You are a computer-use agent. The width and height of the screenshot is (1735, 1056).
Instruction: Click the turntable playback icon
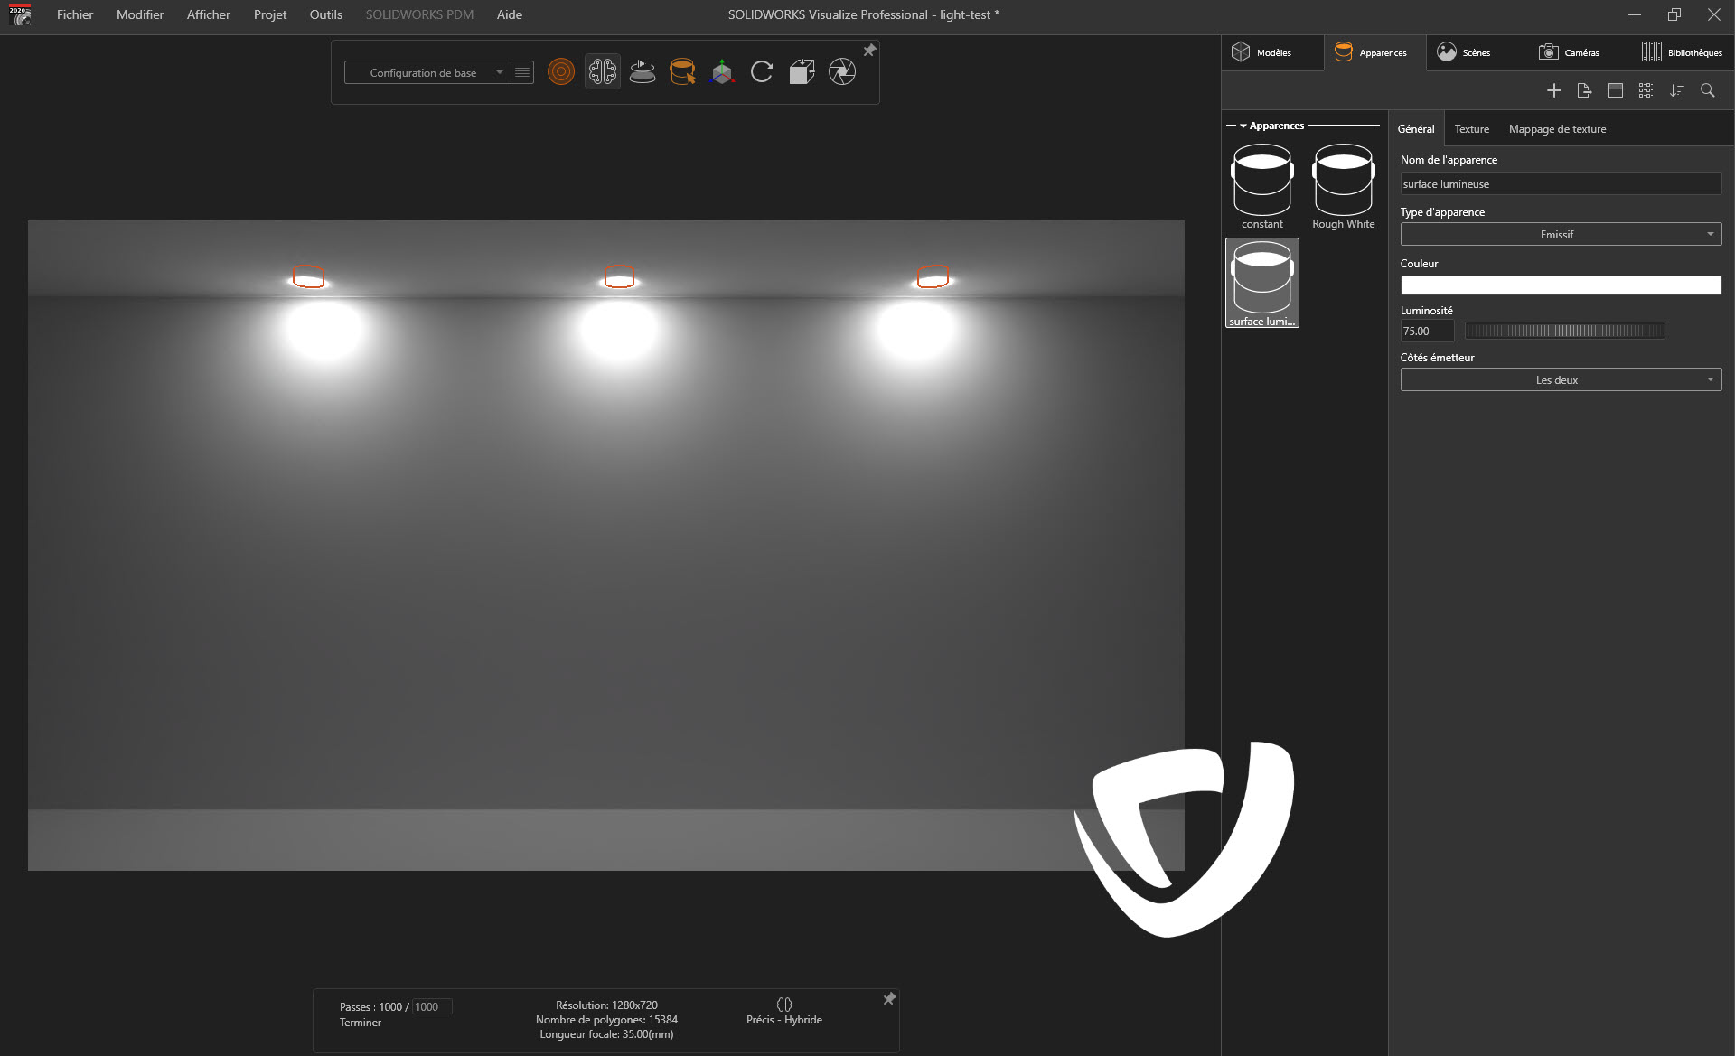coord(642,72)
